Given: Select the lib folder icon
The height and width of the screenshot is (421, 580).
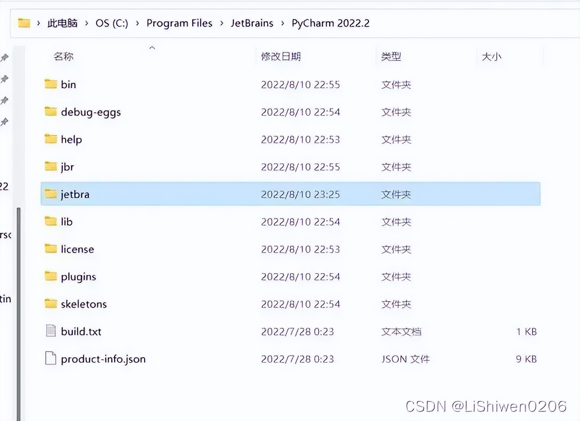Looking at the screenshot, I should [x=51, y=221].
